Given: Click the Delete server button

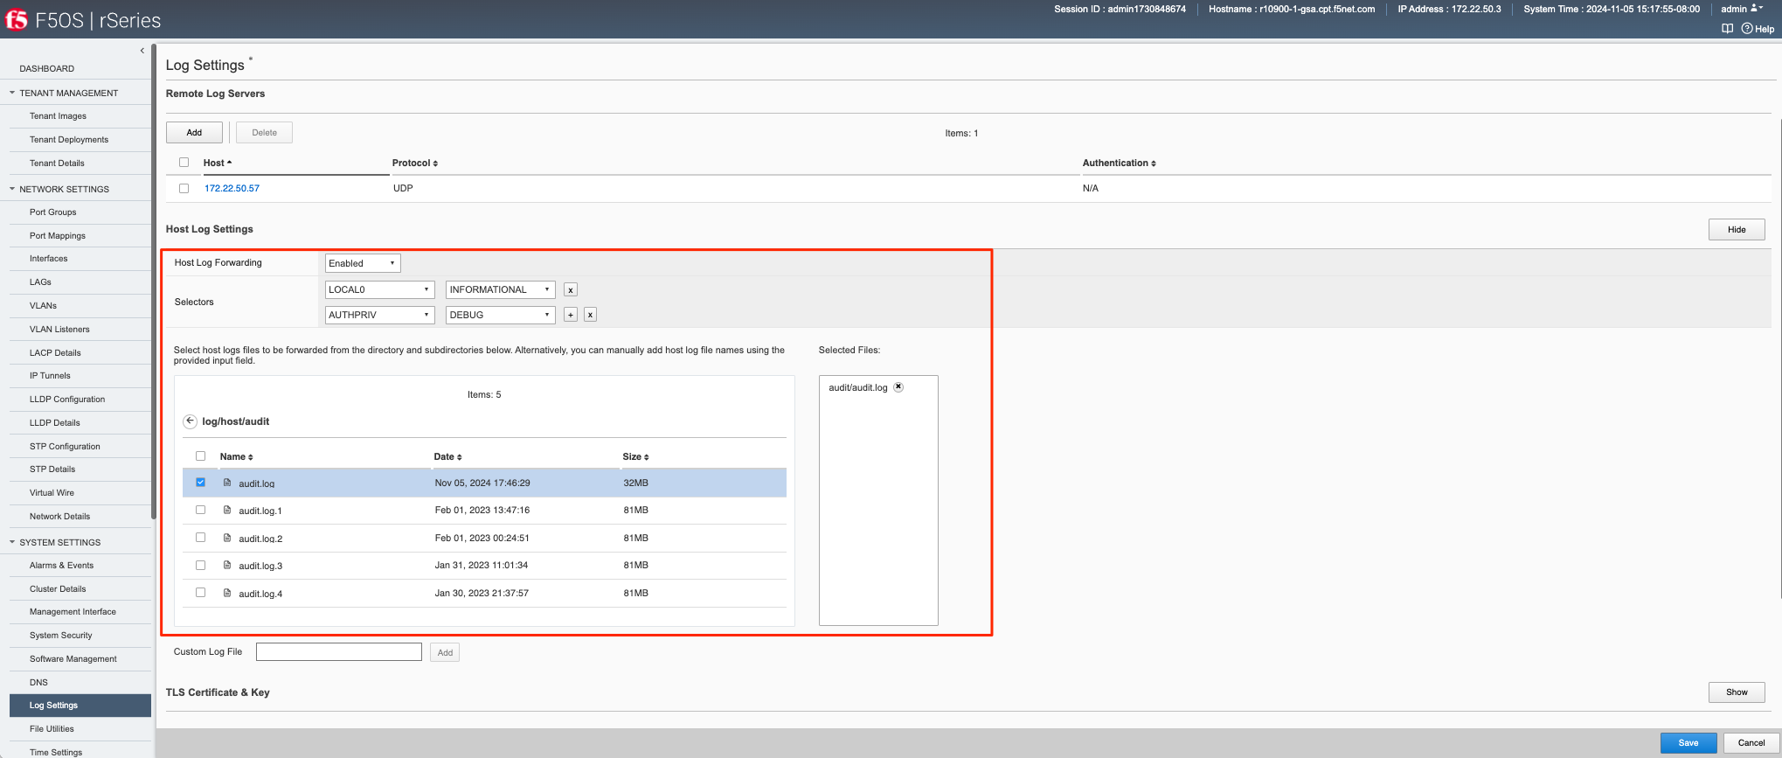Looking at the screenshot, I should pos(264,133).
